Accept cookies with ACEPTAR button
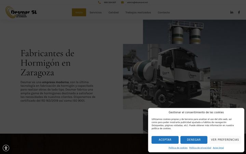Image resolution: width=246 pixels, height=154 pixels. 165,140
